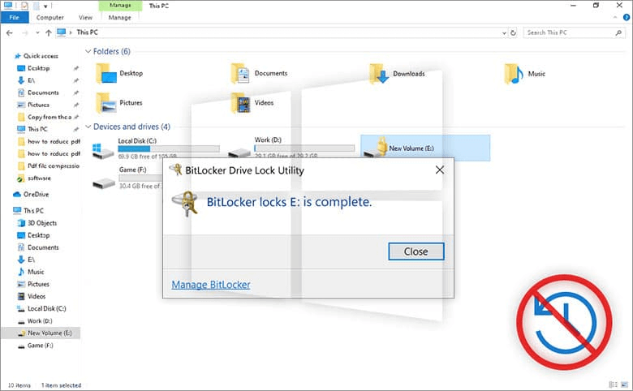
Task: Select Work (D:) in the sidebar
Action: point(35,321)
